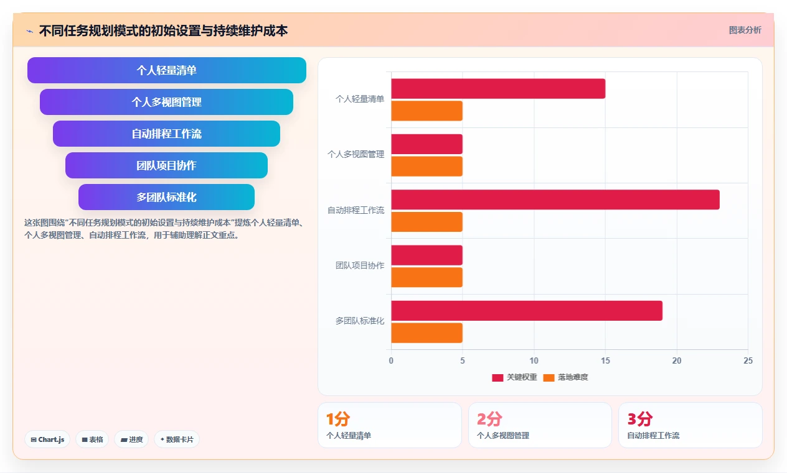Click the y-axis label 多团队标准化
The image size is (787, 473).
(360, 321)
